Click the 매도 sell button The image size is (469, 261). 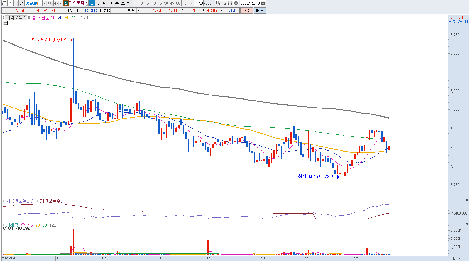260,10
